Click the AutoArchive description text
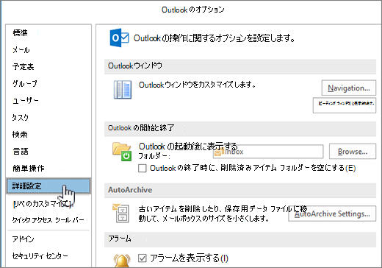 pyautogui.click(x=223, y=214)
